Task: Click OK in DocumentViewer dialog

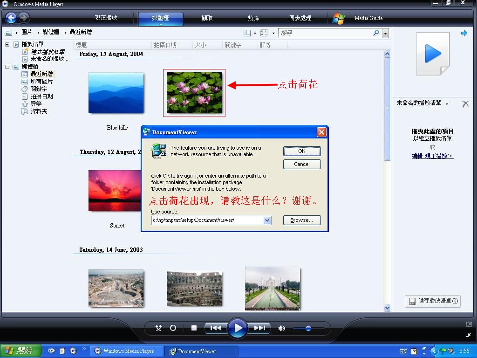Action: tap(301, 151)
